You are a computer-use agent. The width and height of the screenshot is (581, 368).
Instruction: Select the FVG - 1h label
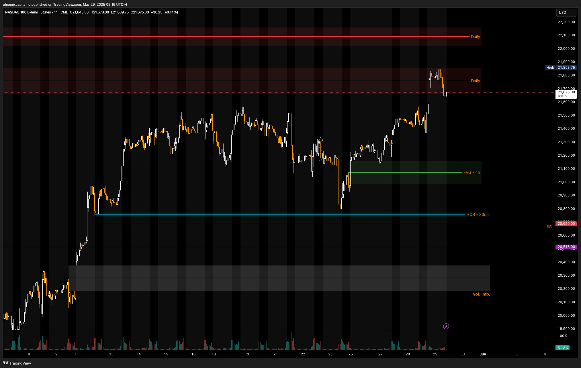(472, 172)
